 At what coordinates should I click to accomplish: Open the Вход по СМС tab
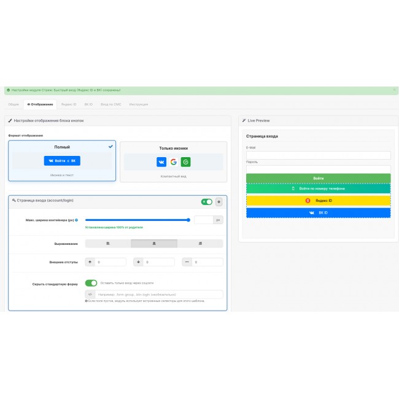[x=111, y=104]
